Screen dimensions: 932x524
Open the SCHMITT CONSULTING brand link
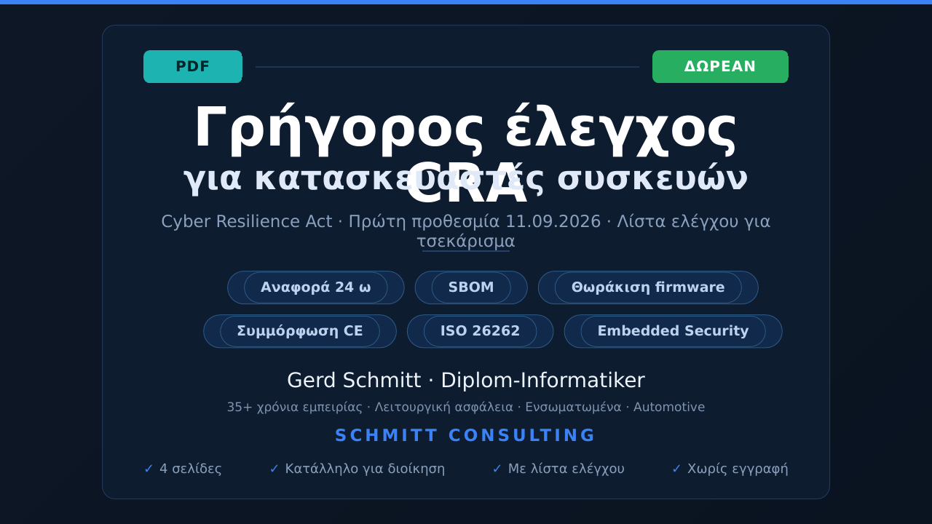[x=466, y=435]
